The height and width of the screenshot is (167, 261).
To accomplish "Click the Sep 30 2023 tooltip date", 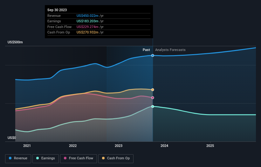I will coord(57,10).
